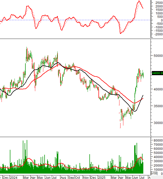Click the tallest volume bar in March 2024
This screenshot has width=163, height=179.
27,140
